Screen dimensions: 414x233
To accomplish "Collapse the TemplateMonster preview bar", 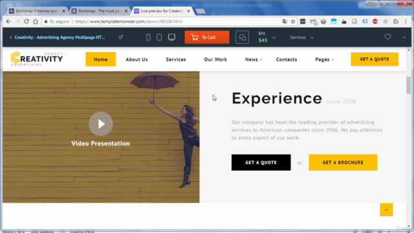I will [x=404, y=38].
